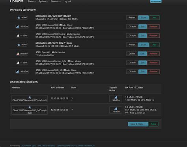
Task: Disable the WillChianeseSUD client network
Action: [132, 27]
